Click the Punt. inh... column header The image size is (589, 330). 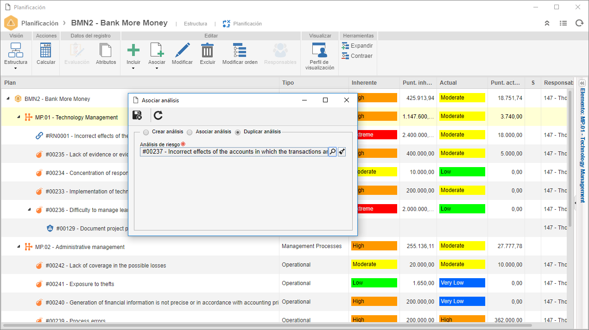coord(418,82)
